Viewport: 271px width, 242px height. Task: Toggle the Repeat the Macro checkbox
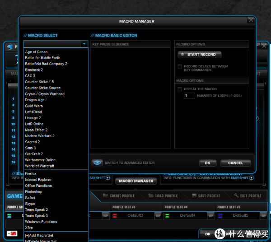pos(180,89)
